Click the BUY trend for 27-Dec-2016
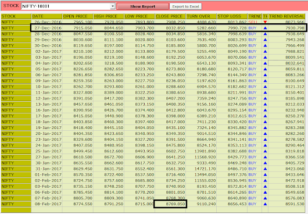Image resolution: width=308 pixels, height=214 pixels. 252,28
